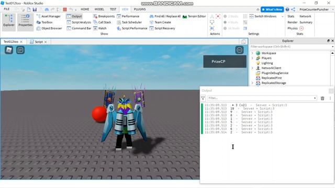The image size is (335, 188).
Task: Open the Call Stack window
Action: click(x=102, y=22)
